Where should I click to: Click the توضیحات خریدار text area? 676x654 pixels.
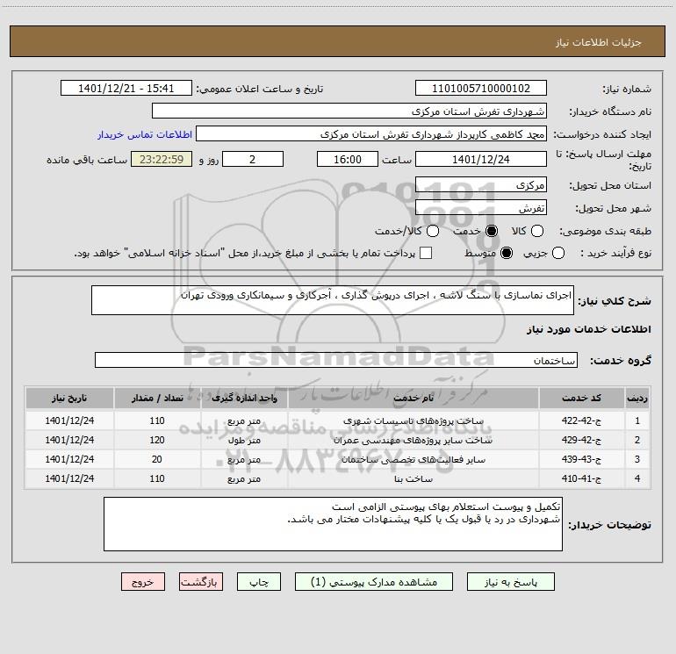point(333,524)
